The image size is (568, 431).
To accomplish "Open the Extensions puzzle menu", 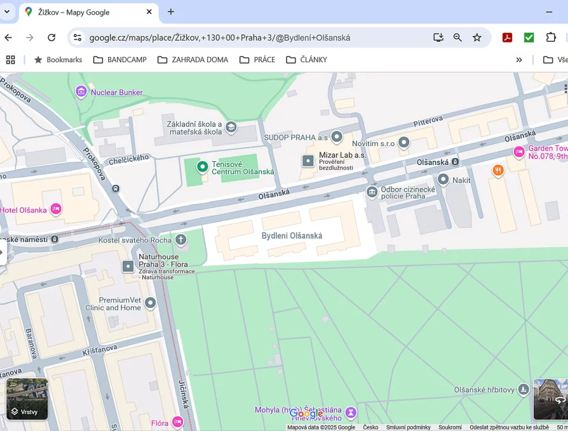I will pyautogui.click(x=551, y=37).
